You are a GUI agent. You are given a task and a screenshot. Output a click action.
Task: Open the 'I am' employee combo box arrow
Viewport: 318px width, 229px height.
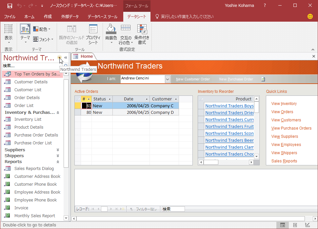coord(168,79)
